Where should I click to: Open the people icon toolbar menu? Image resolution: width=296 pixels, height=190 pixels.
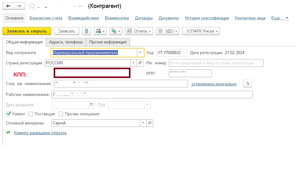(100, 31)
